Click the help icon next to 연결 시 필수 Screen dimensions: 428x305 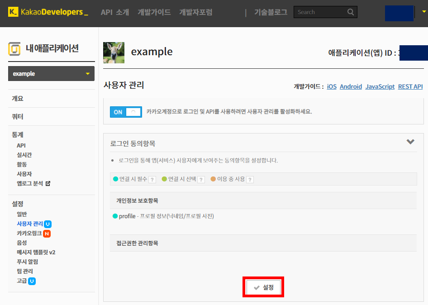pyautogui.click(x=152, y=179)
